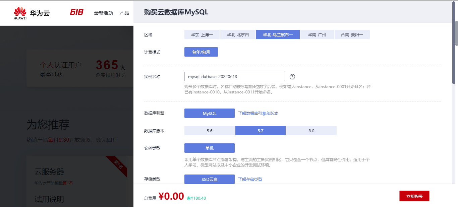Viewport: 458px width, 208px height.
Task: Open 了解数据库引擎和版本 link
Action: pos(258,113)
